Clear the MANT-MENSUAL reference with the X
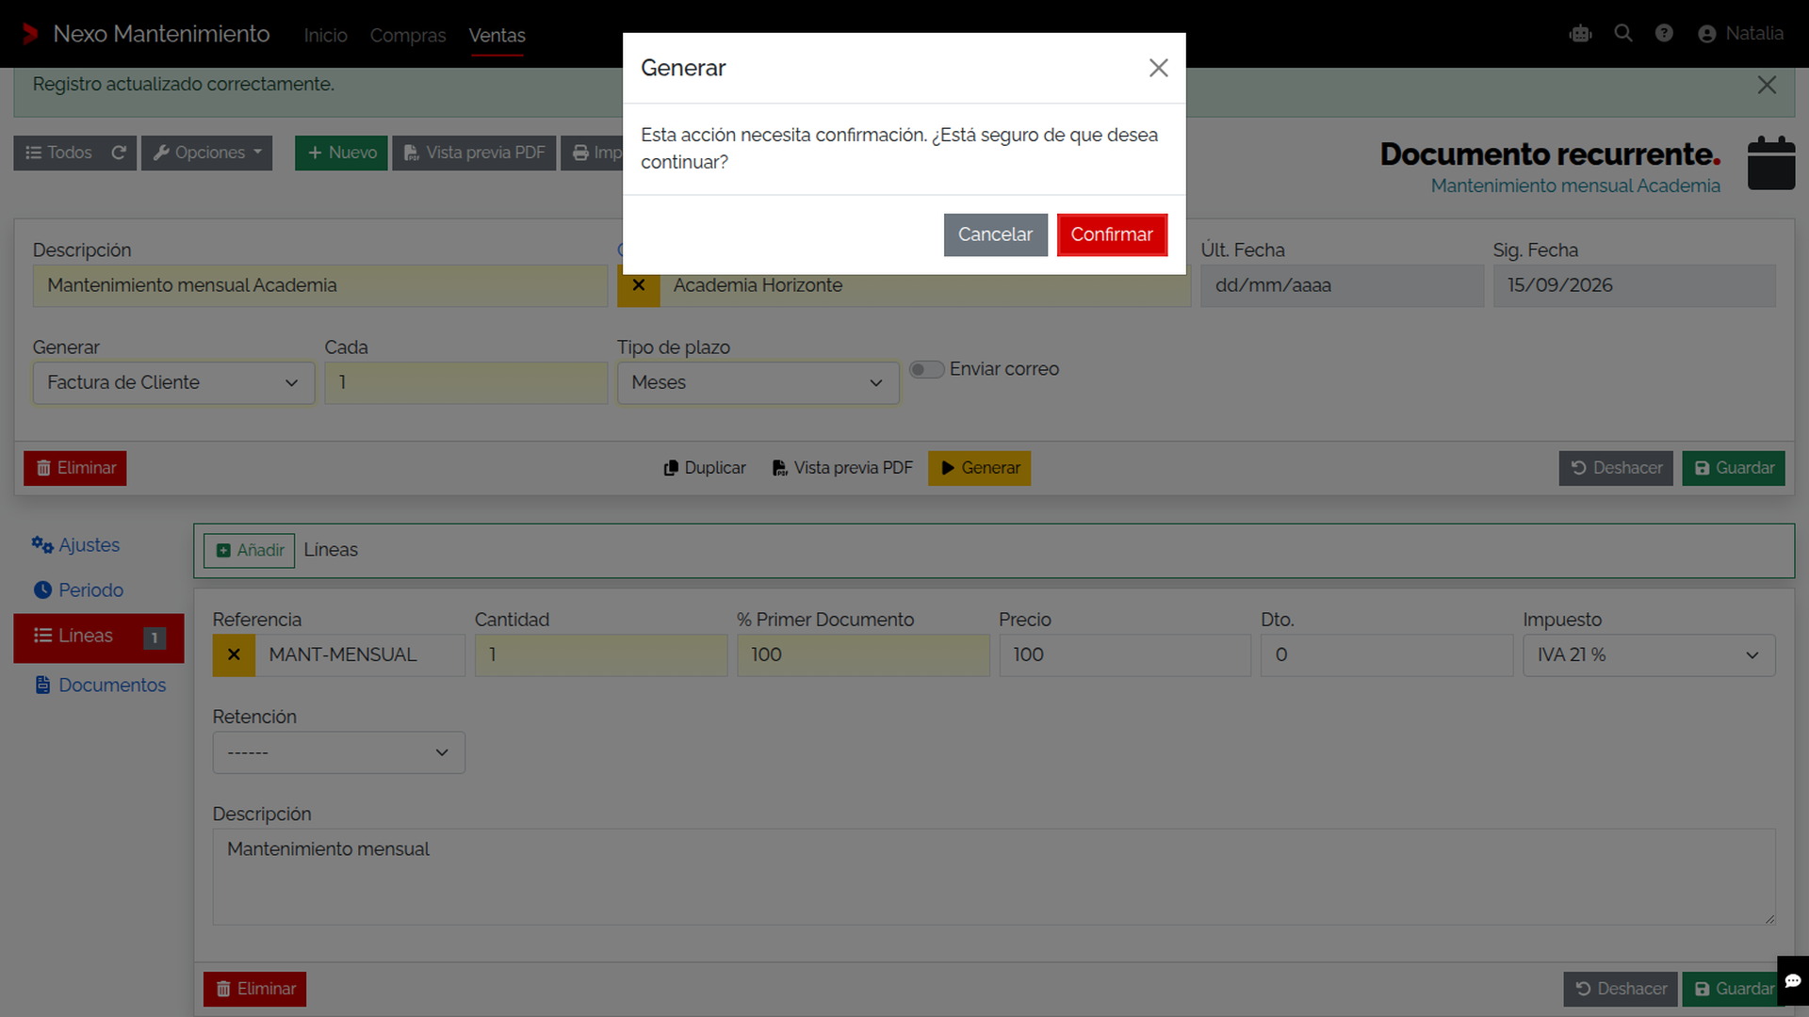The image size is (1809, 1017). point(234,655)
